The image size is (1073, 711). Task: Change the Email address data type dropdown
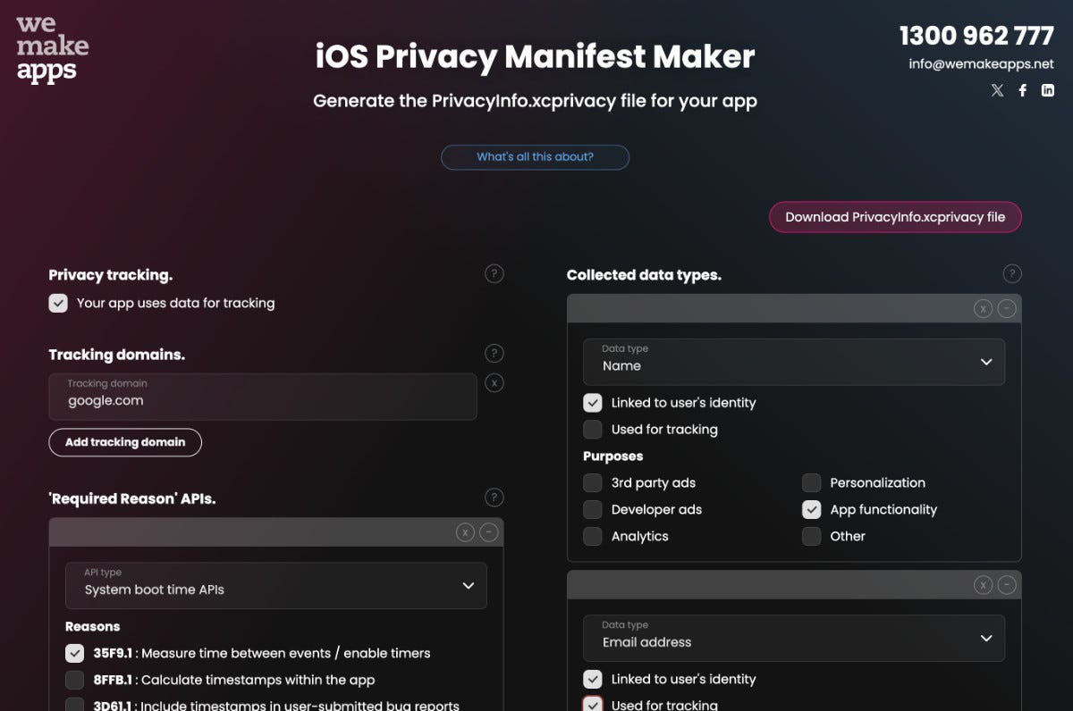(793, 638)
